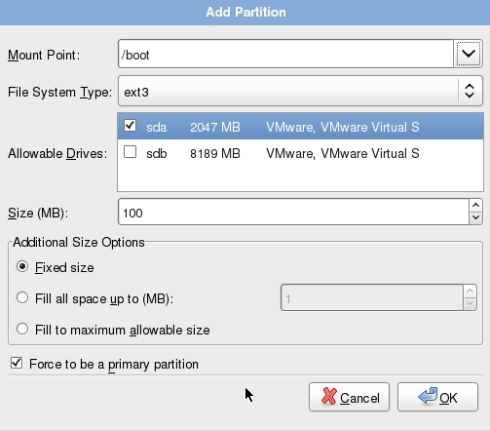The image size is (490, 431).
Task: Confirm with the OK button
Action: pos(437,397)
